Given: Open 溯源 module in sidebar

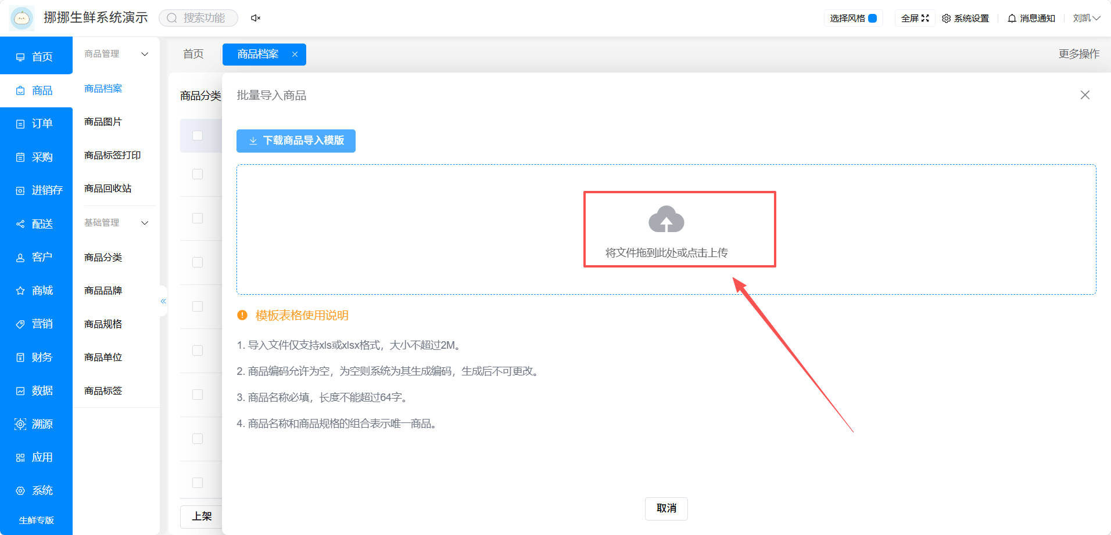Looking at the screenshot, I should click(36, 424).
